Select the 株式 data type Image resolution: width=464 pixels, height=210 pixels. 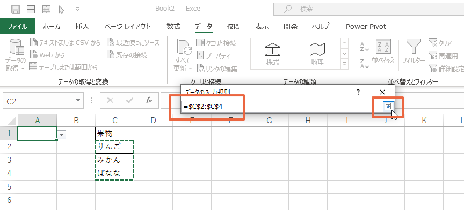(x=272, y=54)
